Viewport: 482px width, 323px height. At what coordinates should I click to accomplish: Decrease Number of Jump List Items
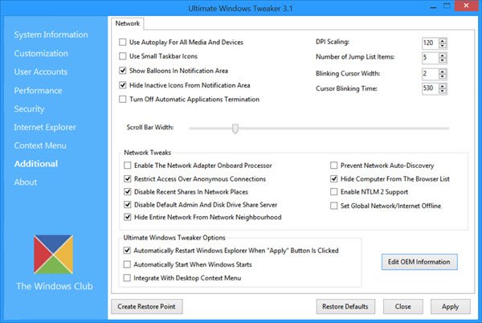tap(443, 60)
